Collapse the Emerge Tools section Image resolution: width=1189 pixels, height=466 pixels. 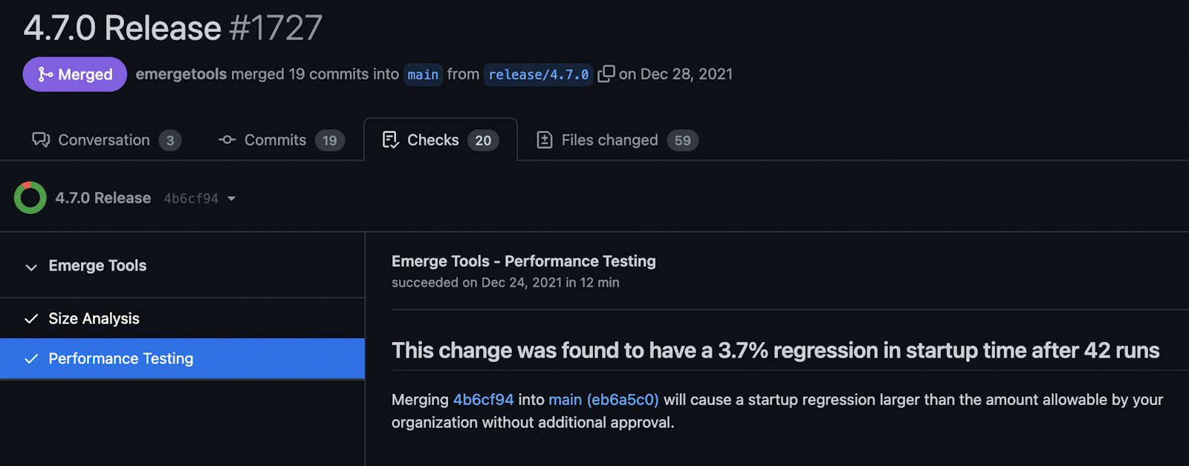point(30,266)
